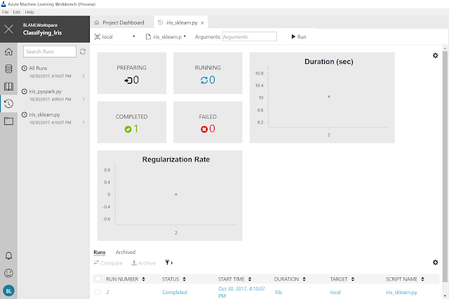Close the iris_sklearn.py tab

pyautogui.click(x=202, y=23)
